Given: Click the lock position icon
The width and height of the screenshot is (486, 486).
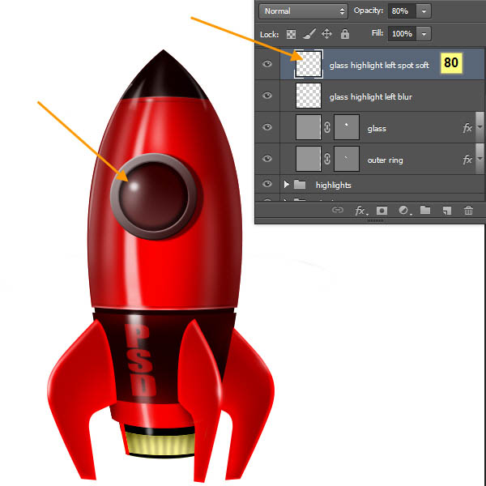Looking at the screenshot, I should point(327,34).
